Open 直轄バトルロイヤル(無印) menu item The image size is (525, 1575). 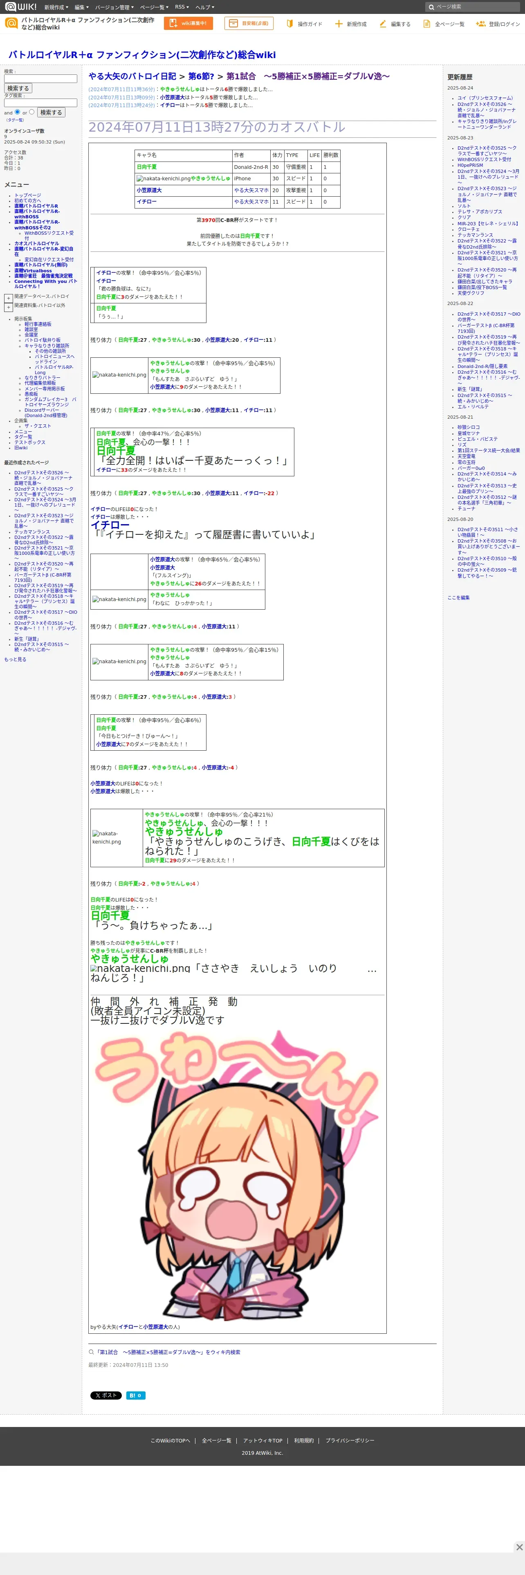coord(41,265)
